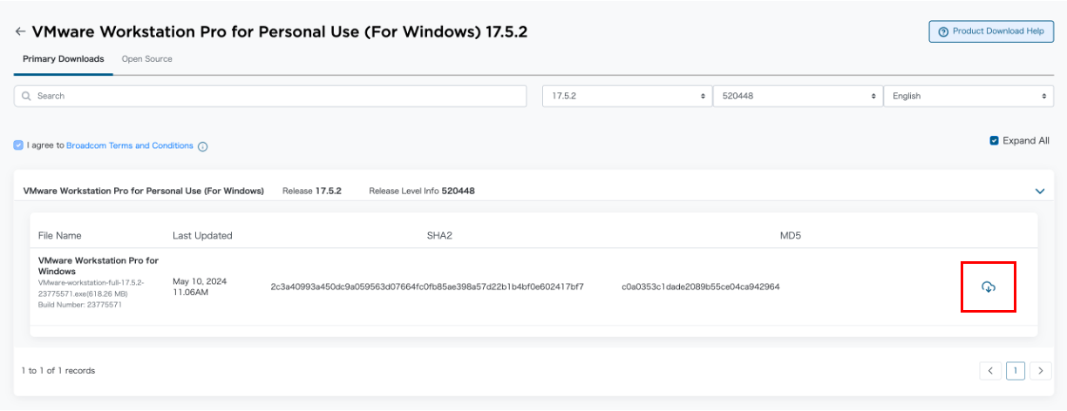
Task: Click the MD5 column header
Action: [791, 235]
